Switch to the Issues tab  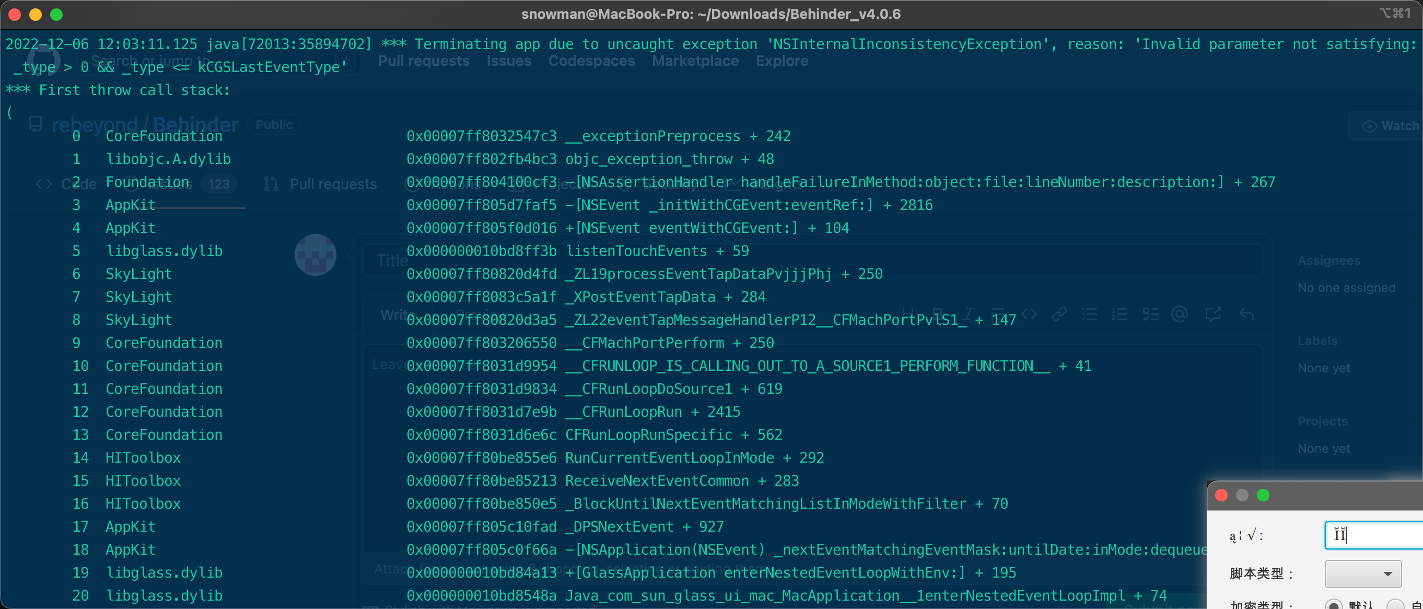point(508,61)
